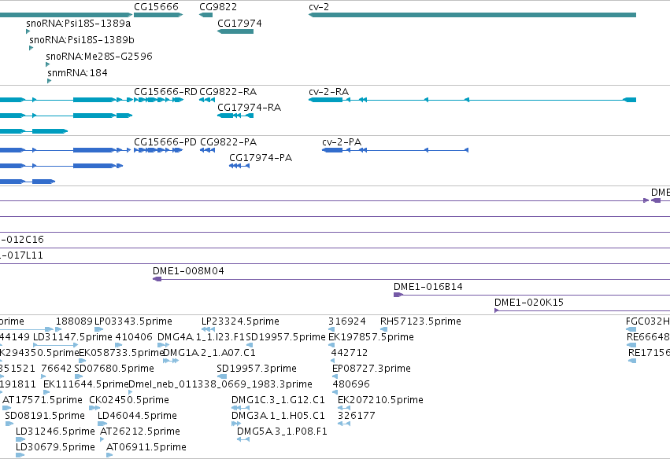Click the DME1-008M04 BAC end marker
This screenshot has height=459, width=670.
tap(157, 279)
